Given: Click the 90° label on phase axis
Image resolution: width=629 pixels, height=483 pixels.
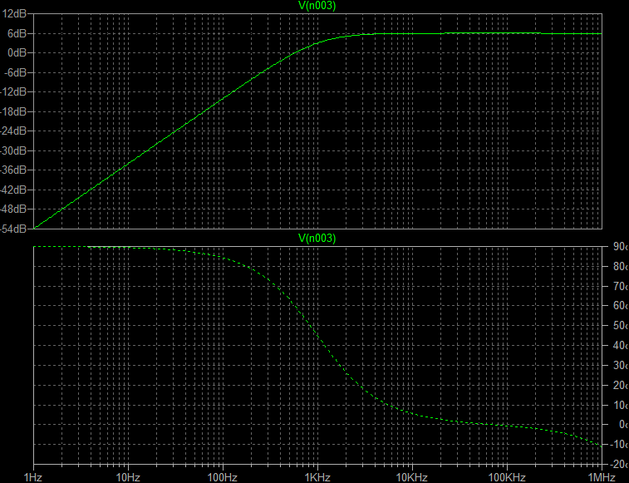Looking at the screenshot, I should (618, 247).
